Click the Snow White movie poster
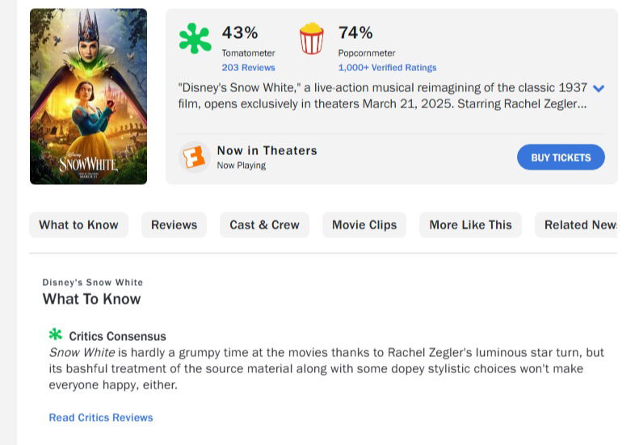Image resolution: width=635 pixels, height=445 pixels. pos(88,96)
